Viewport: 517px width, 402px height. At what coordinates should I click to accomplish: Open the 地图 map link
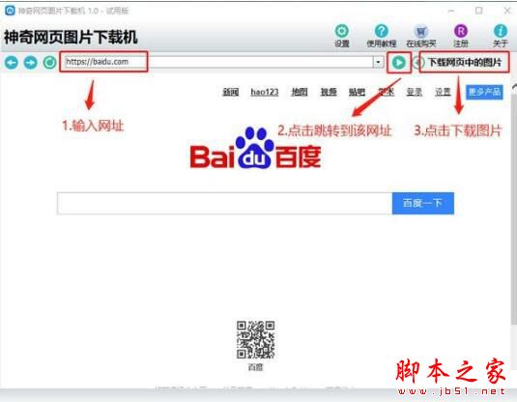300,92
